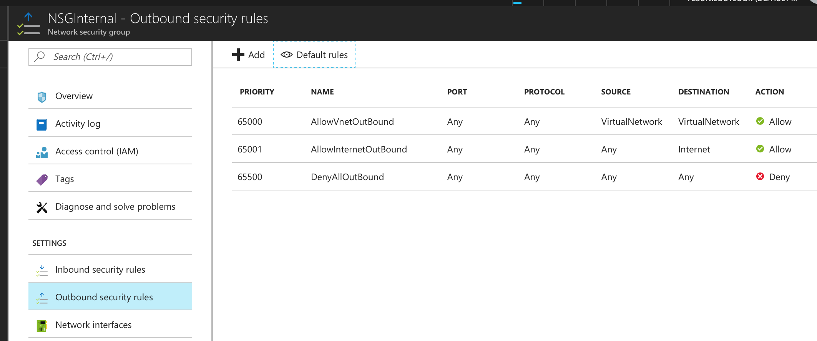
Task: Click the Network interfaces green icon
Action: (42, 326)
